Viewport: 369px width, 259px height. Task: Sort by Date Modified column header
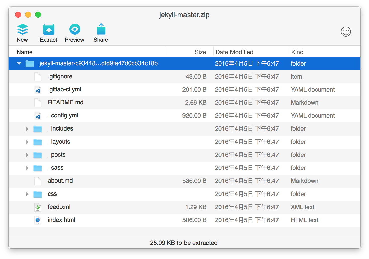(234, 52)
